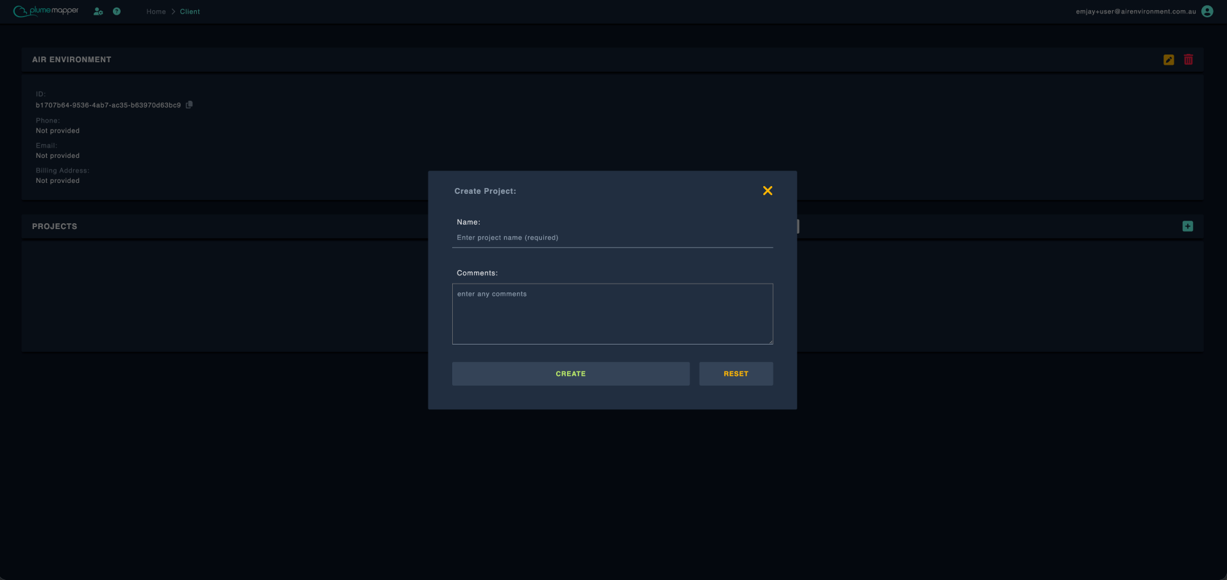Click into the Comments text area
Screen dimensions: 1227x580
[x=613, y=314]
